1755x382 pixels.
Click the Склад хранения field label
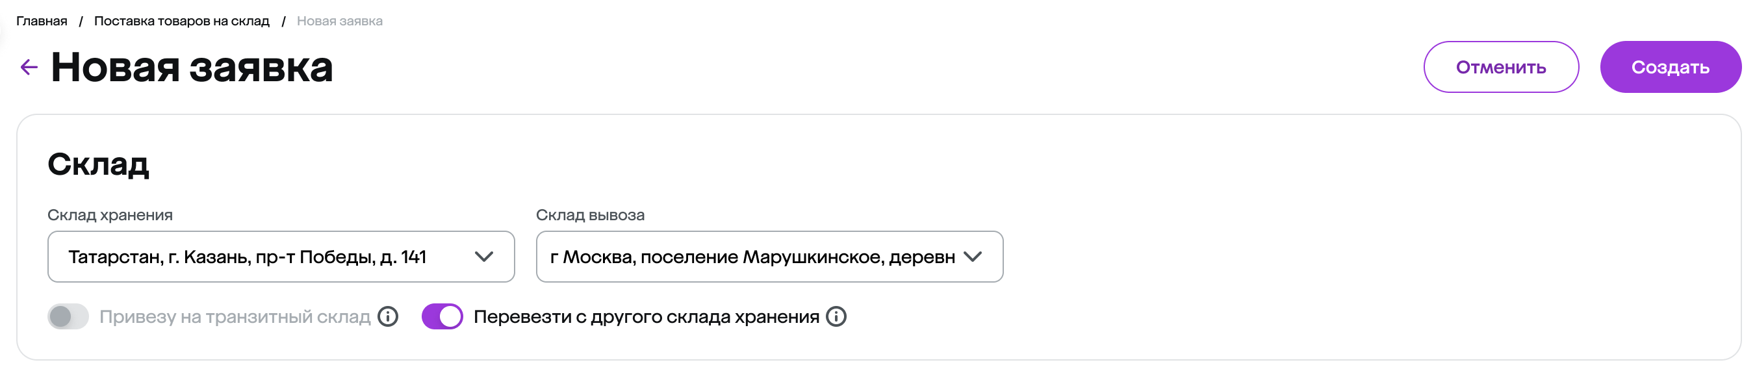click(x=110, y=215)
